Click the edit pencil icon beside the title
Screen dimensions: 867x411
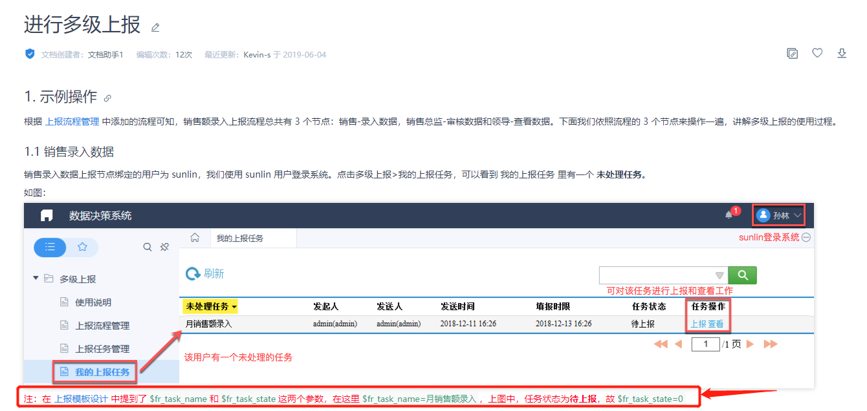(x=155, y=27)
